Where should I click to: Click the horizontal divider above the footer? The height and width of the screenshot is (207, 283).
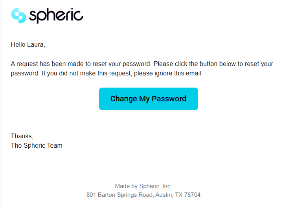click(141, 172)
